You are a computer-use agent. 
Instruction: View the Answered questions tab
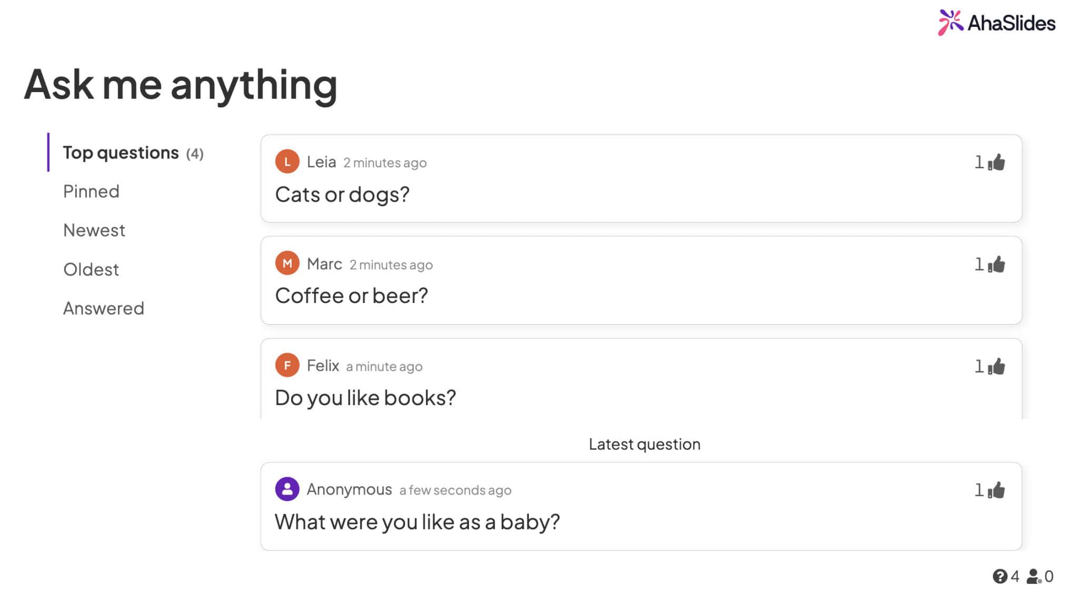click(x=104, y=308)
